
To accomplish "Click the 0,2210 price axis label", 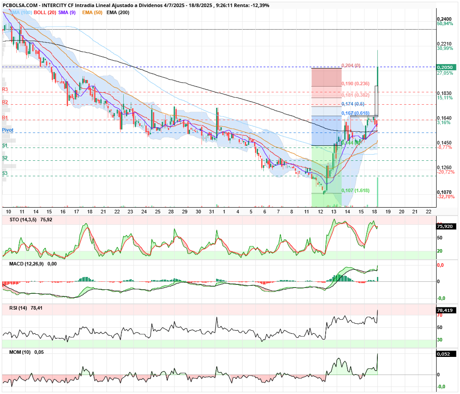I will (445, 44).
